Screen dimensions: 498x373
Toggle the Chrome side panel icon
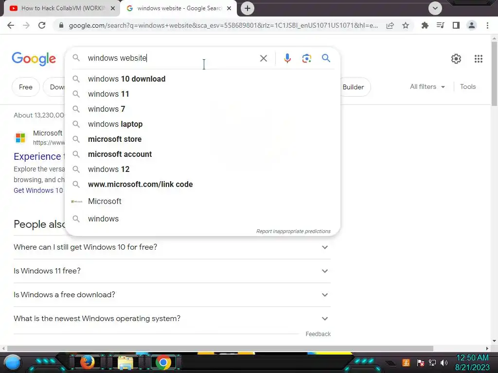click(x=456, y=25)
